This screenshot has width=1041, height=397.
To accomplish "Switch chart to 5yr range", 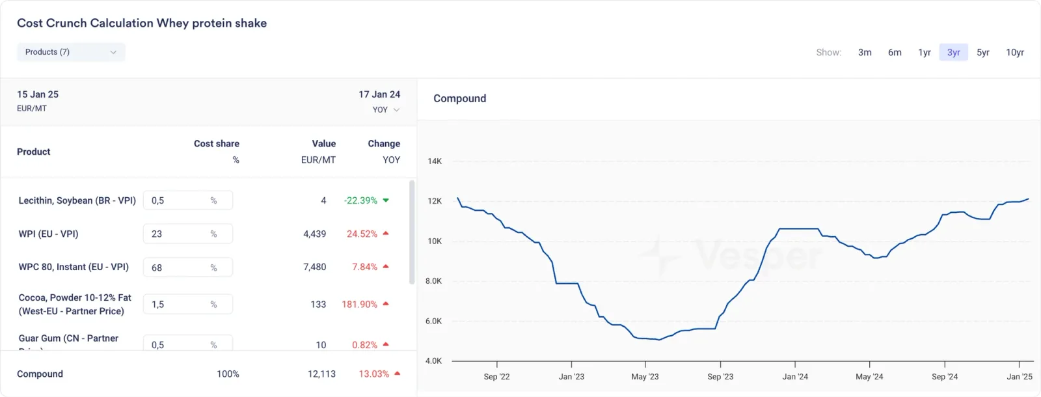I will point(983,53).
